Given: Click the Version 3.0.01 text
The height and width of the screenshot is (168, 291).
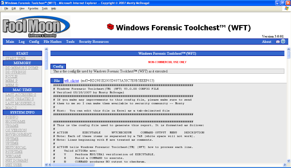Looking at the screenshot, I should [x=273, y=36].
